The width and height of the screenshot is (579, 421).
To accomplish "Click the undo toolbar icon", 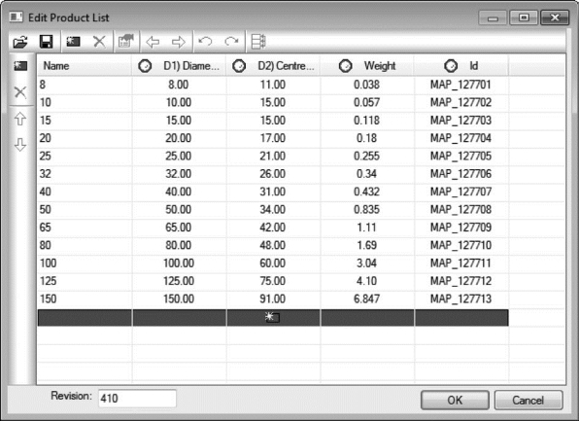I will [205, 41].
